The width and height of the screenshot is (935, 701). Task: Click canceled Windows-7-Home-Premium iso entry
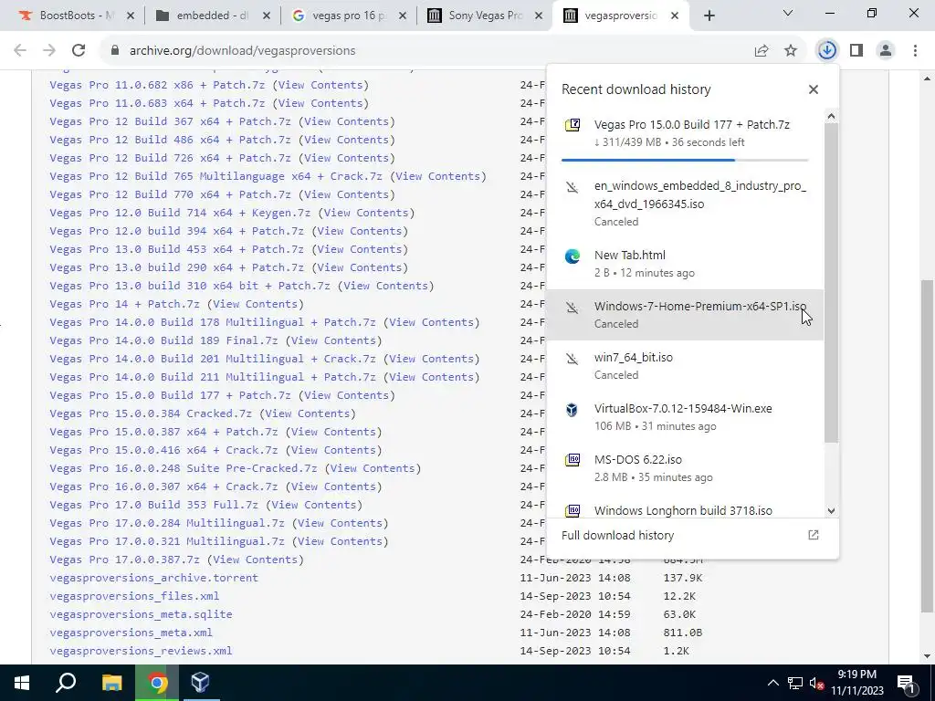coord(685,315)
